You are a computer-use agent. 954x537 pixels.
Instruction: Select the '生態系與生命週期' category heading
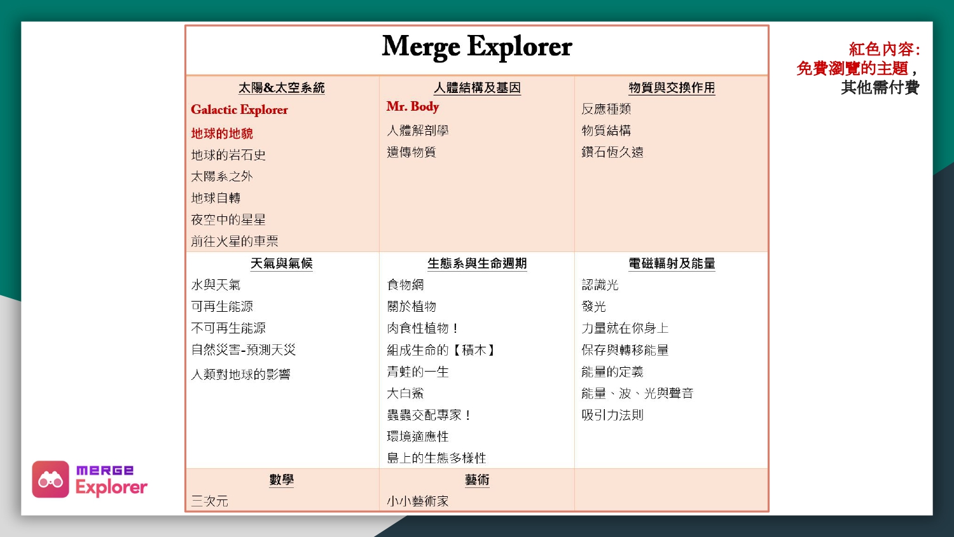click(x=477, y=263)
